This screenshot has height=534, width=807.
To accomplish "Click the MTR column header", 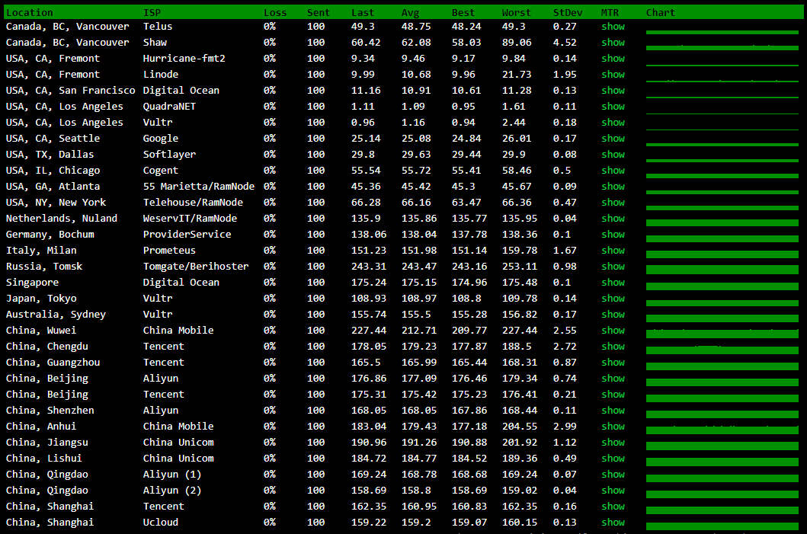I will pyautogui.click(x=610, y=12).
